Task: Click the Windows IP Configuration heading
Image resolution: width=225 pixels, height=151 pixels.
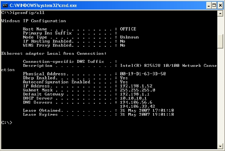Action: tap(34, 21)
